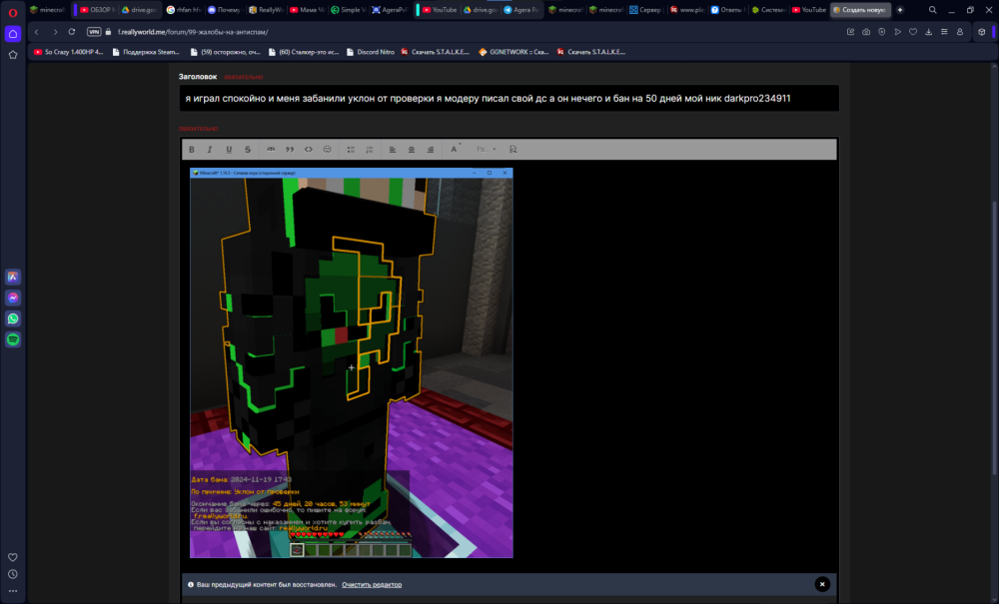Open Opera start page home icon

click(13, 34)
